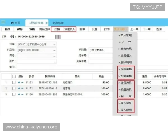
Task: Choose 参考信息 from the menu
Action: point(125,49)
